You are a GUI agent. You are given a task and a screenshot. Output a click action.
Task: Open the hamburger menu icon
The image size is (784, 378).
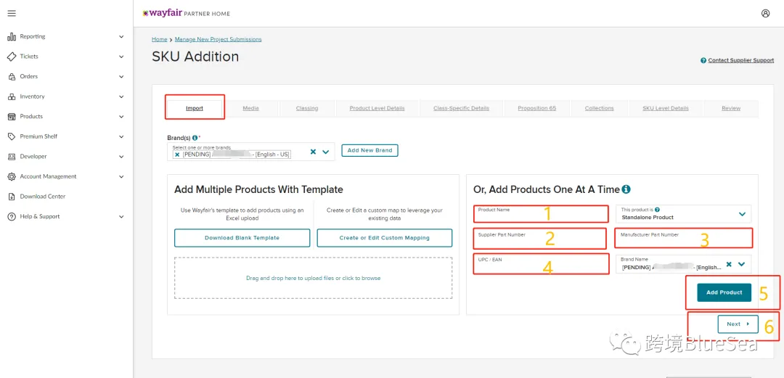[x=12, y=13]
